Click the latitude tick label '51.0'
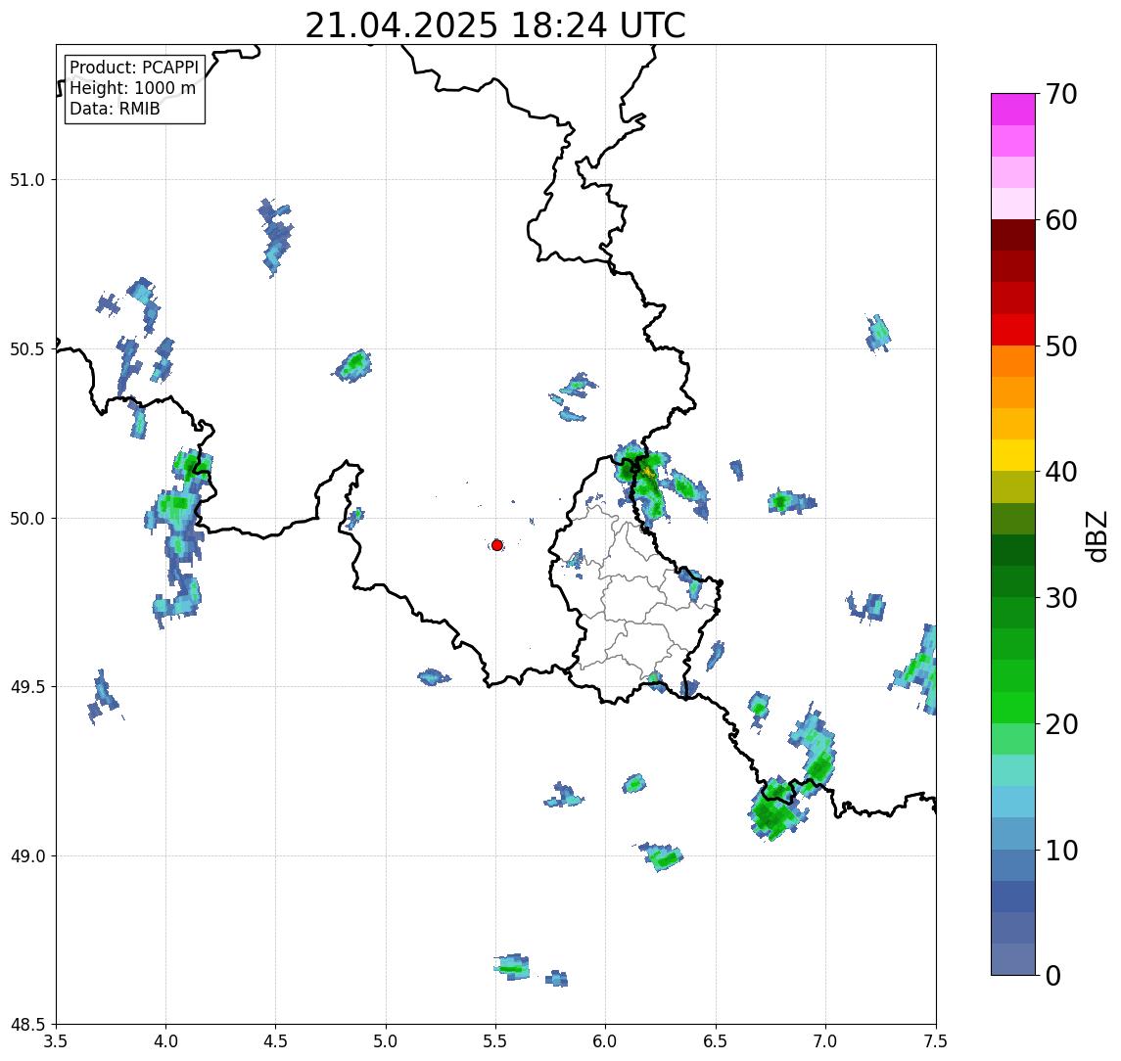Viewport: 1121px width, 1061px height. [x=27, y=180]
